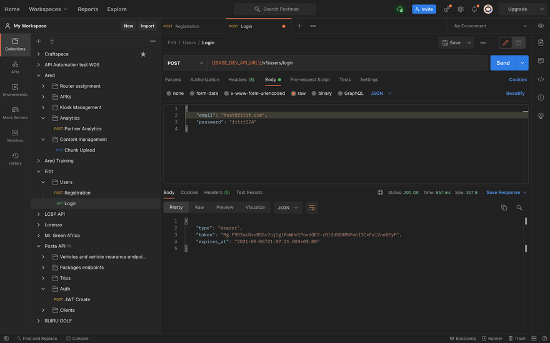Open History in the left sidebar
Viewport: 550px width, 343px height.
click(15, 159)
